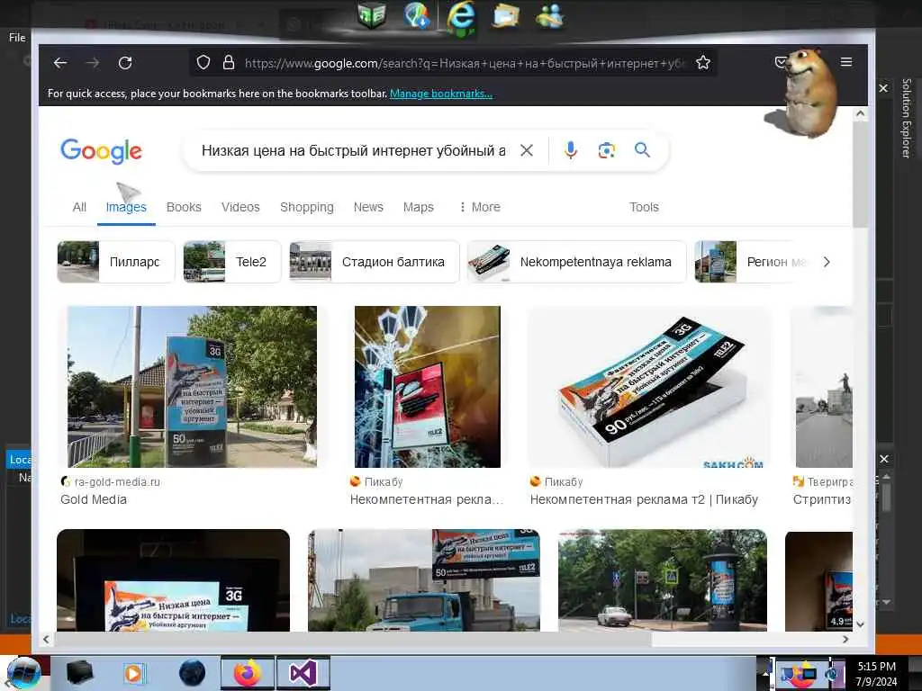Open the Tele2 business cards stack image
This screenshot has height=691, width=922.
point(650,387)
